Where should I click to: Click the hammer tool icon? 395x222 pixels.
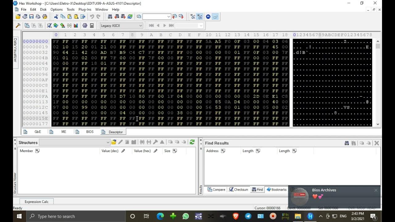(18, 26)
